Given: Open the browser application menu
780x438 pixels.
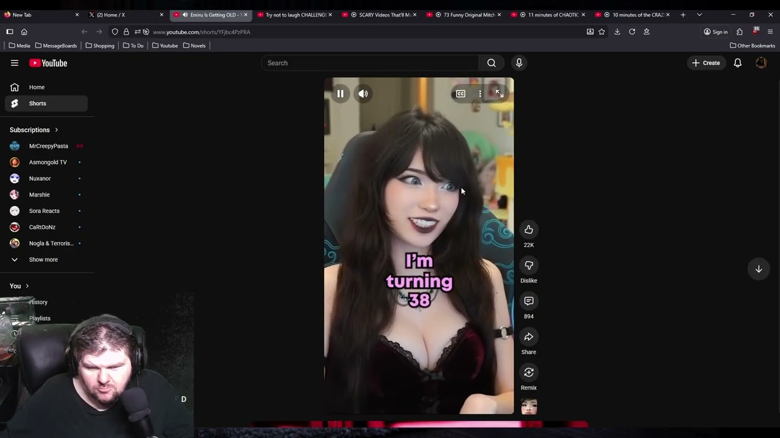Looking at the screenshot, I should 770,32.
